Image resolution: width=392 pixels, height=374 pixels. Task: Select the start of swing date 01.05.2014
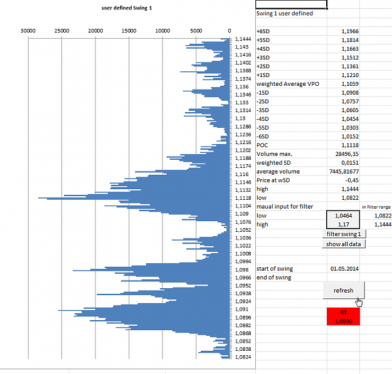click(344, 269)
